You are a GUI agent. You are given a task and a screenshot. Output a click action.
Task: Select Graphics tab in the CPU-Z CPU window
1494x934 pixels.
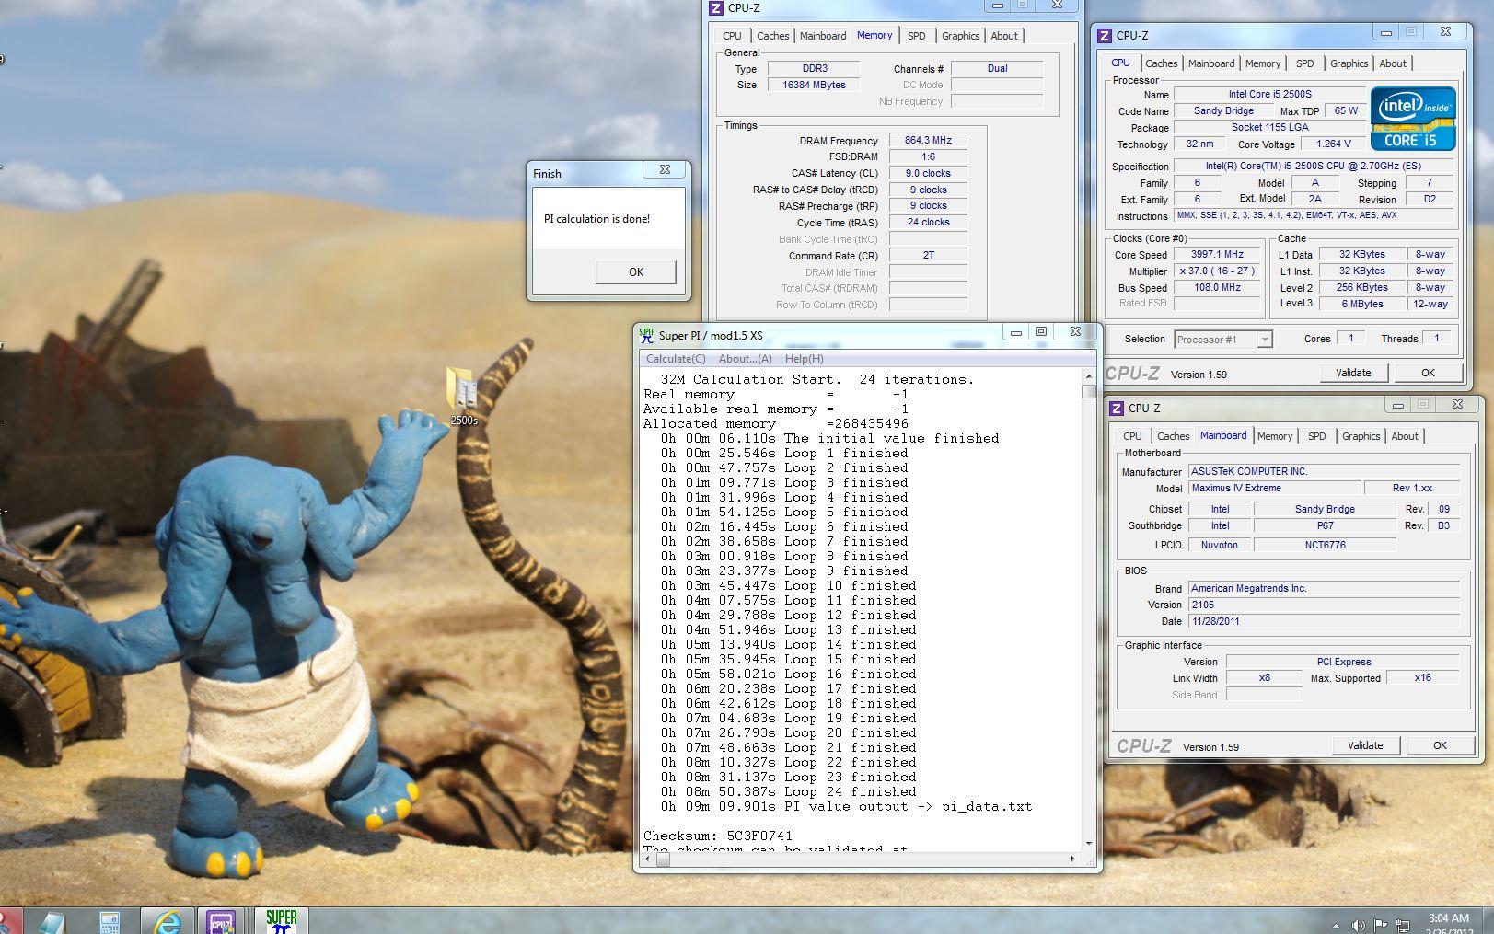click(x=1349, y=63)
